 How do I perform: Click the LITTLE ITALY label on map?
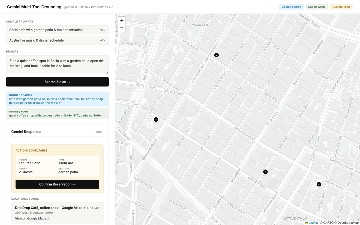pos(295,218)
